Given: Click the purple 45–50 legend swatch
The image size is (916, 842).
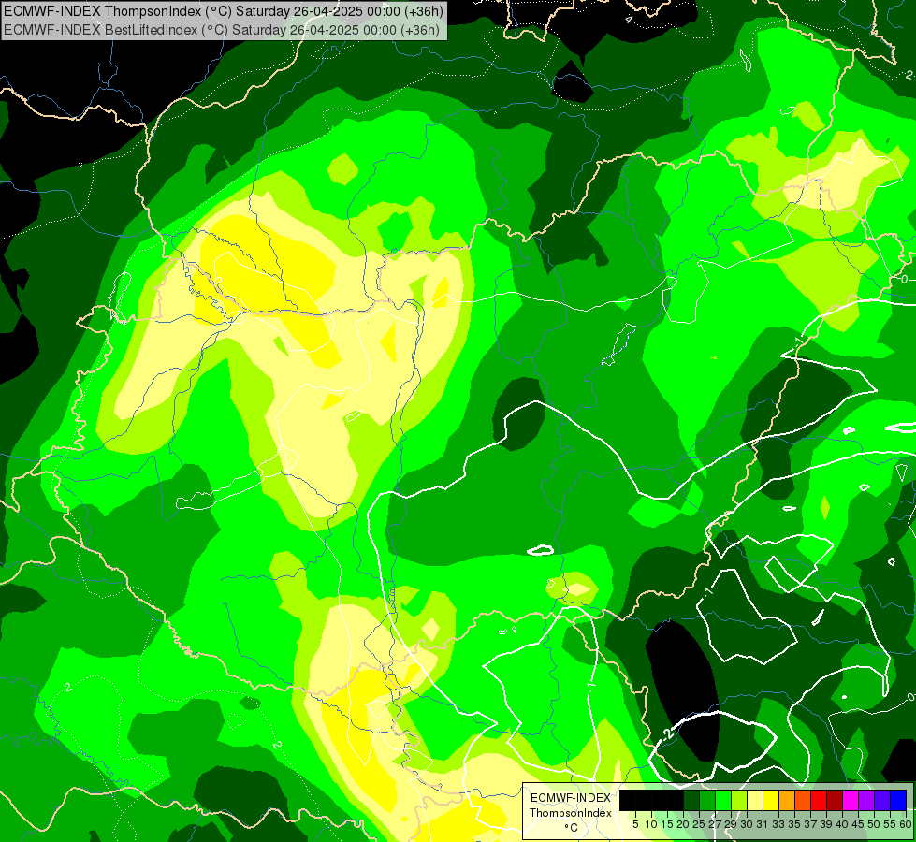Looking at the screenshot, I should click(866, 801).
